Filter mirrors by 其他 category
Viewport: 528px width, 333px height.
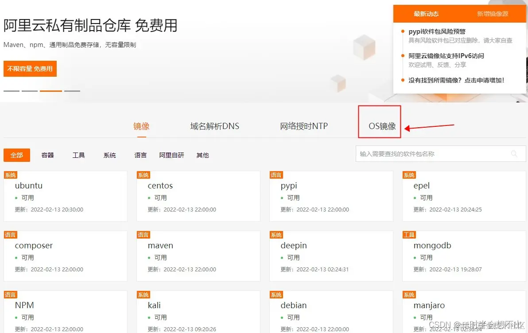coord(202,155)
